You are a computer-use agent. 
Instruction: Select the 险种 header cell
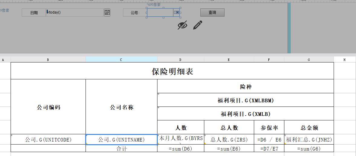click(245, 86)
